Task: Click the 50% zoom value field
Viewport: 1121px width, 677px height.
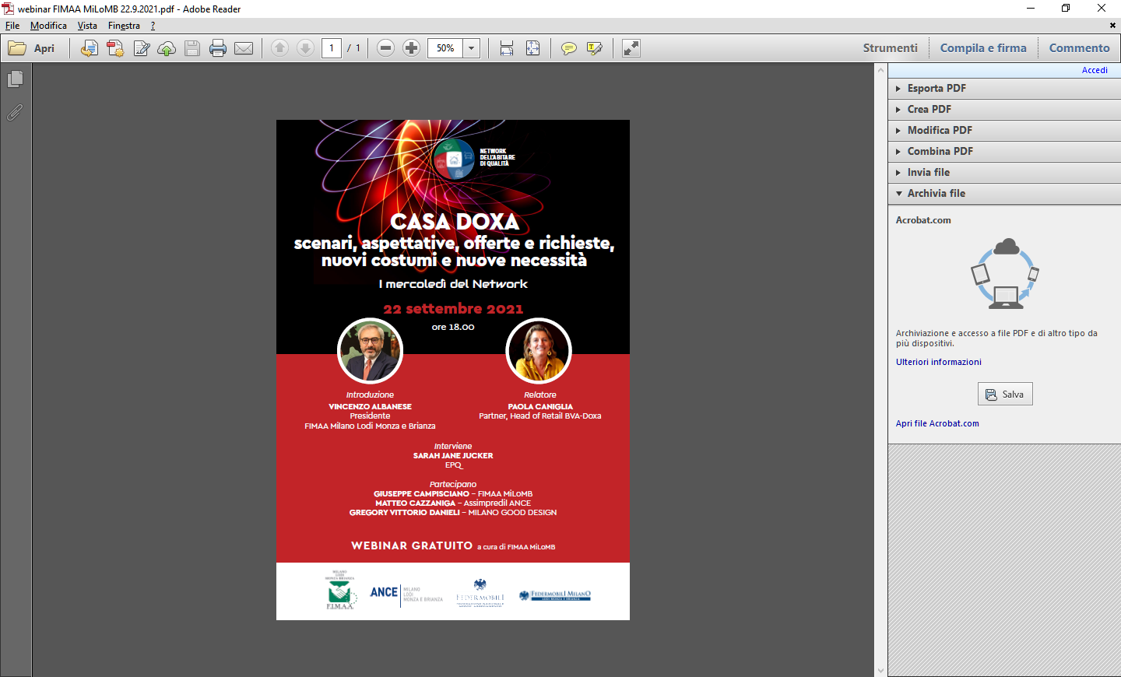Action: pyautogui.click(x=445, y=48)
